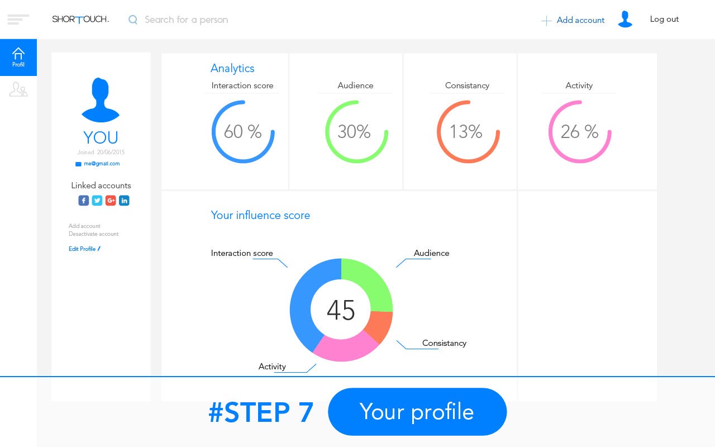Click Desactivate account link
715x447 pixels.
pyautogui.click(x=93, y=234)
